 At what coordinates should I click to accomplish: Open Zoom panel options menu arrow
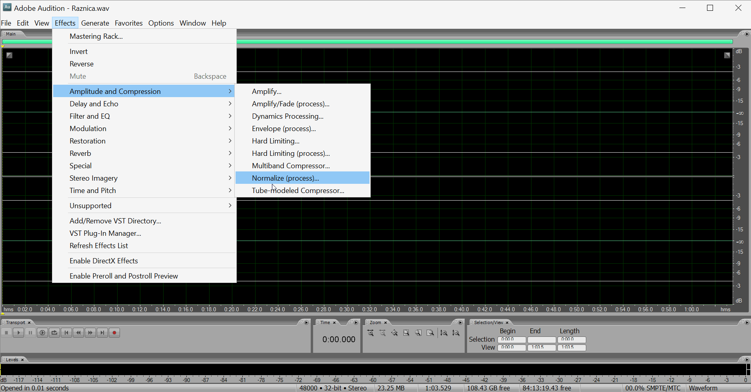pyautogui.click(x=460, y=322)
